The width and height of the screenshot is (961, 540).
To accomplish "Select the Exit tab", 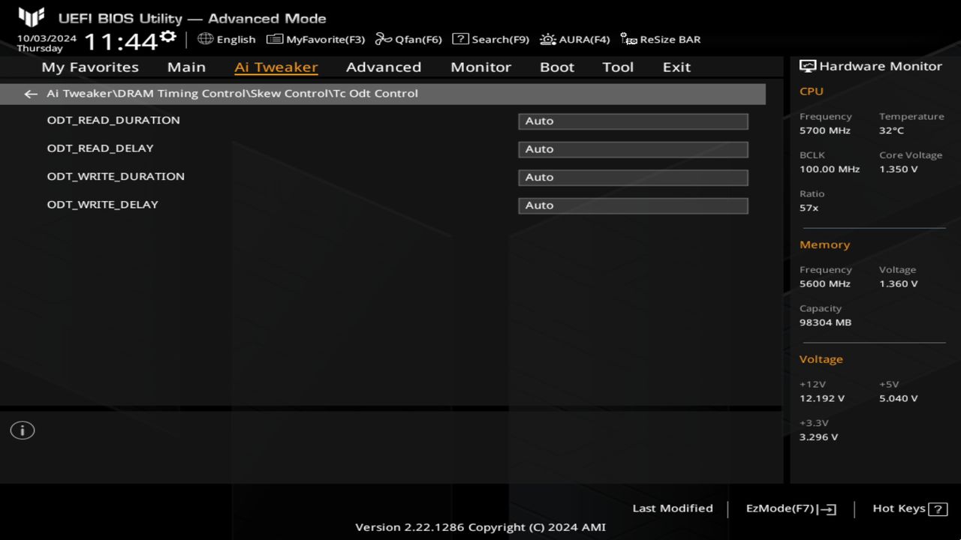I will 676,67.
